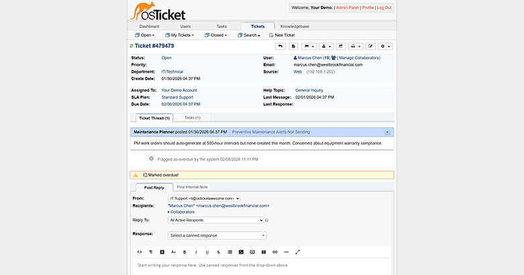Click the assign user icon button
524x275 pixels.
pyautogui.click(x=323, y=46)
